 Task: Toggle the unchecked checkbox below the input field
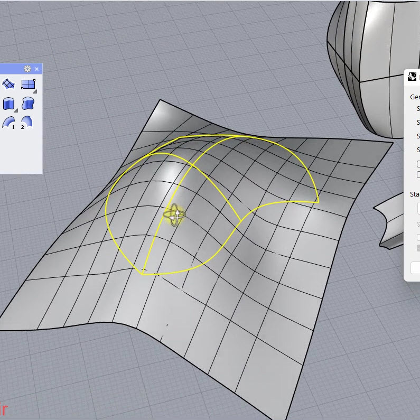[x=418, y=237]
